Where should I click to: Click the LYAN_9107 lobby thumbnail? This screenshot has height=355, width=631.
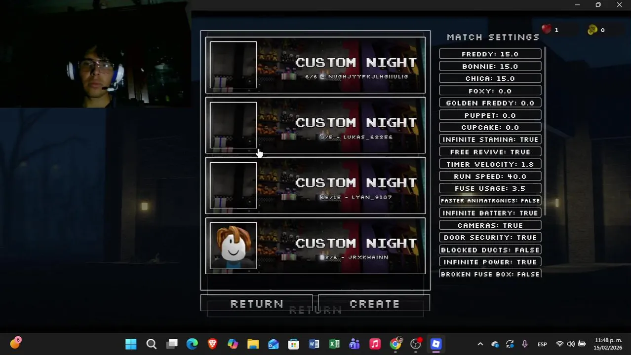[x=233, y=185]
